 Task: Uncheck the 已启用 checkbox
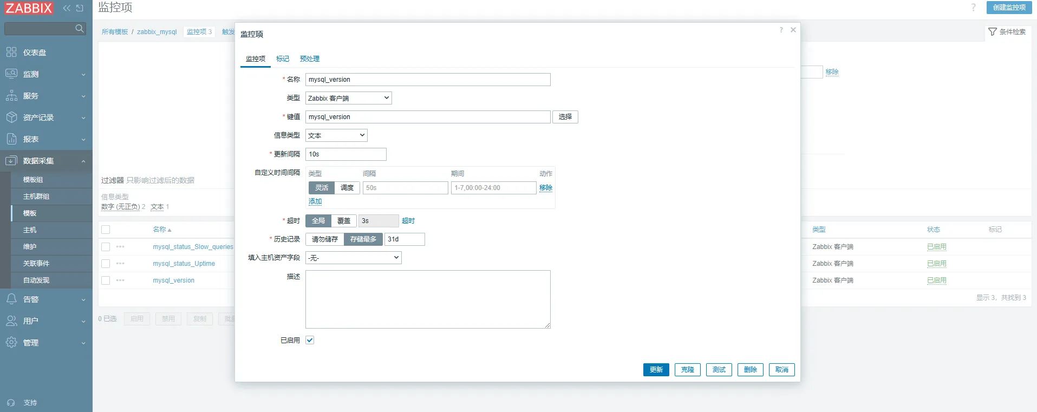tap(310, 340)
